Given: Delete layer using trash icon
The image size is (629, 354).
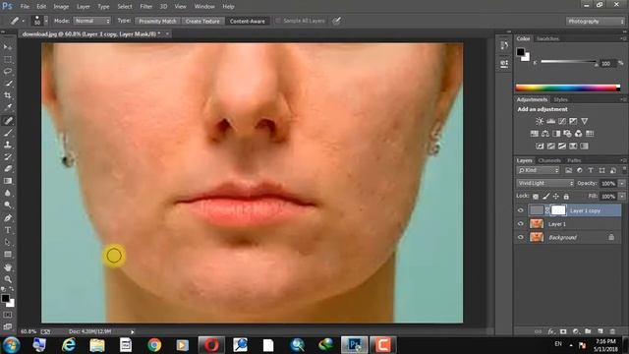Looking at the screenshot, I should pyautogui.click(x=612, y=331).
